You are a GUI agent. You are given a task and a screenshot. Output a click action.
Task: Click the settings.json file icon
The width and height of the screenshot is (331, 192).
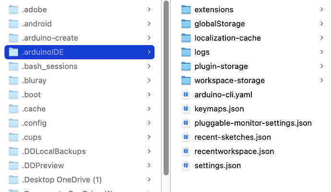point(187,166)
